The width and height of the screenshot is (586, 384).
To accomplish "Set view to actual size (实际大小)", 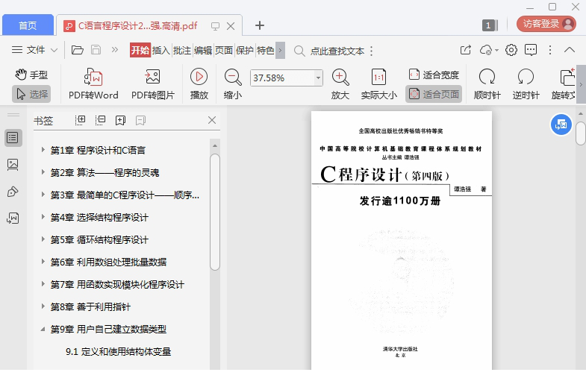I will pos(378,84).
